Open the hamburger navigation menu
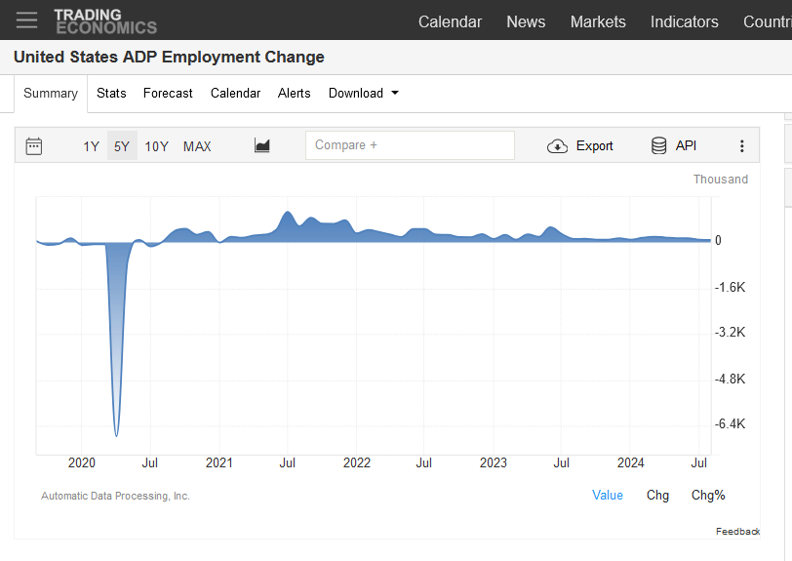Image resolution: width=792 pixels, height=561 pixels. (x=26, y=20)
